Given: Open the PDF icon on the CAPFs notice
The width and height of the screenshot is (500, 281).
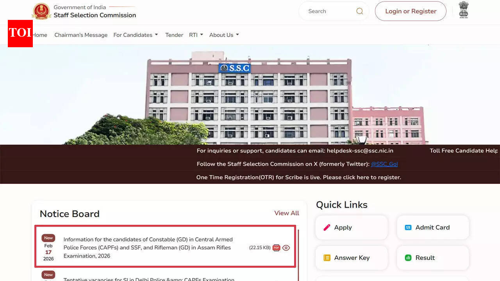Looking at the screenshot, I should pyautogui.click(x=276, y=247).
